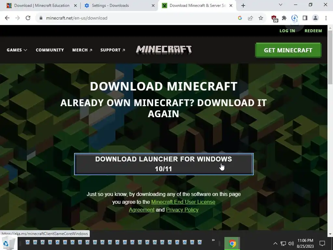The width and height of the screenshot is (333, 250).
Task: Open a new tab with the plus button
Action: [x=243, y=6]
